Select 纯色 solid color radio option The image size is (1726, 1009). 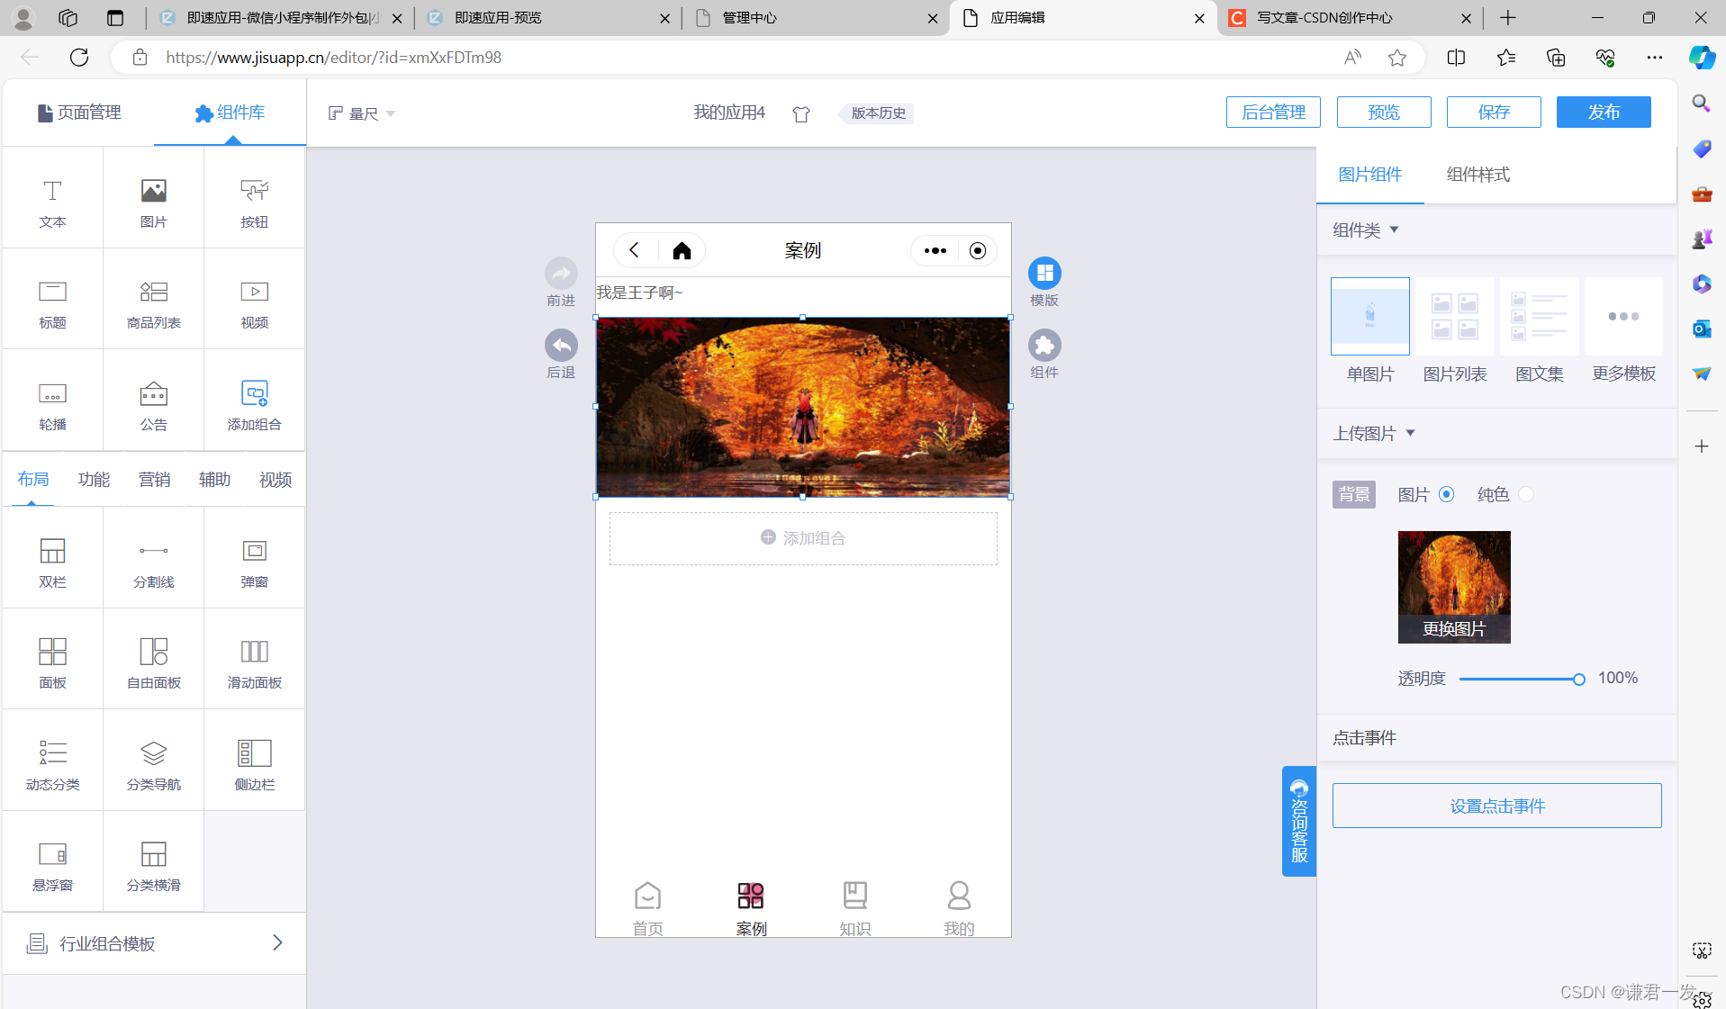(x=1525, y=494)
